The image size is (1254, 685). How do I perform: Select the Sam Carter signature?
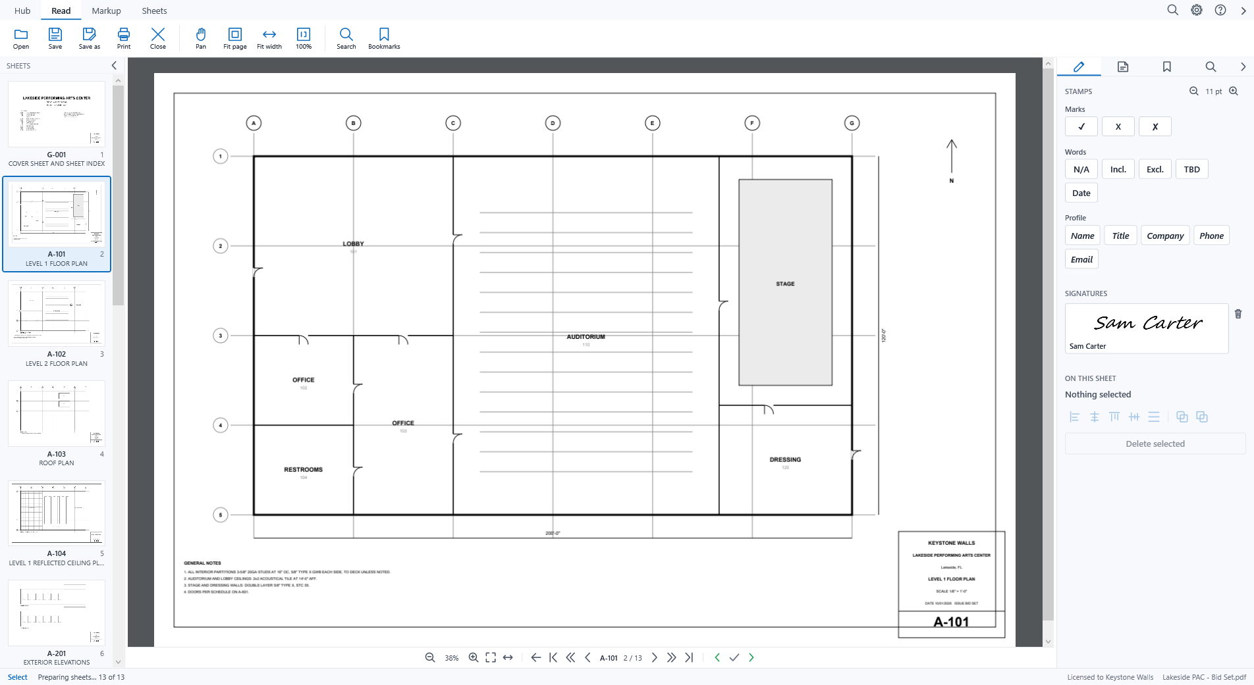[x=1147, y=328]
